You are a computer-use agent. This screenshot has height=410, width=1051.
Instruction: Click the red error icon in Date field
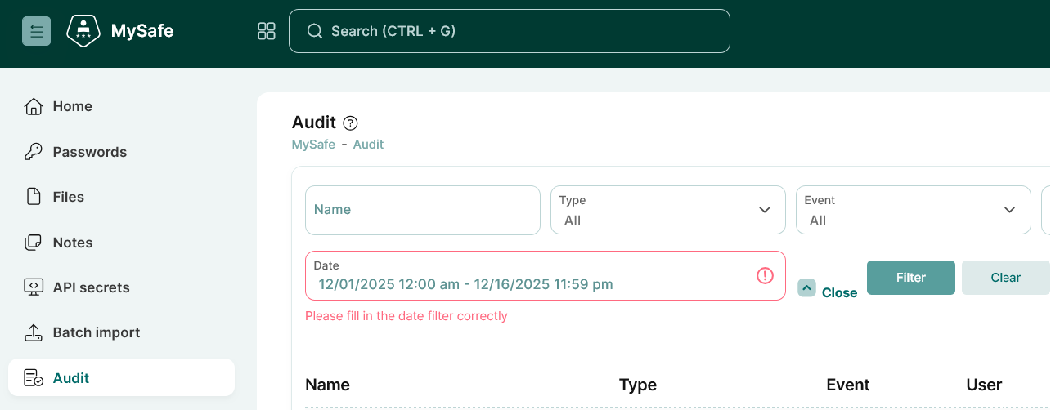[765, 276]
